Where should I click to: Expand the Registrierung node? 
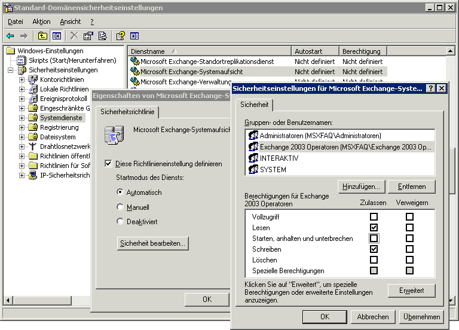22,128
